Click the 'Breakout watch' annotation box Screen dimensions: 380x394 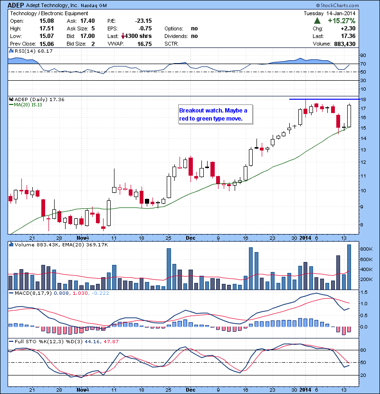click(215, 114)
